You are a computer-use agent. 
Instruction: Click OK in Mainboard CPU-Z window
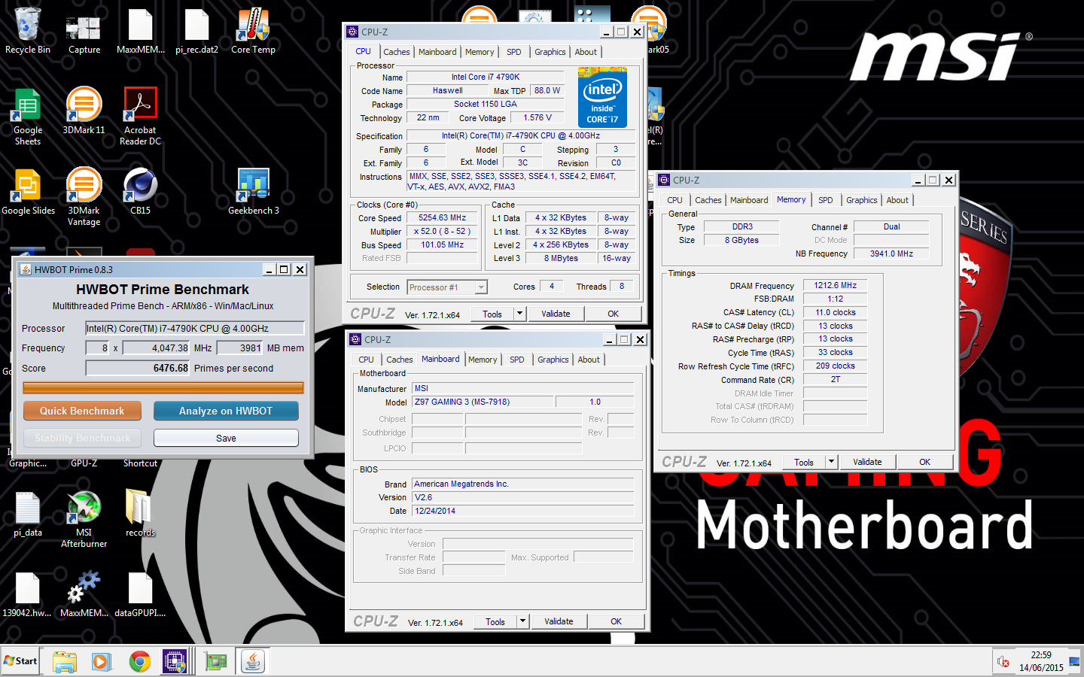tap(616, 621)
